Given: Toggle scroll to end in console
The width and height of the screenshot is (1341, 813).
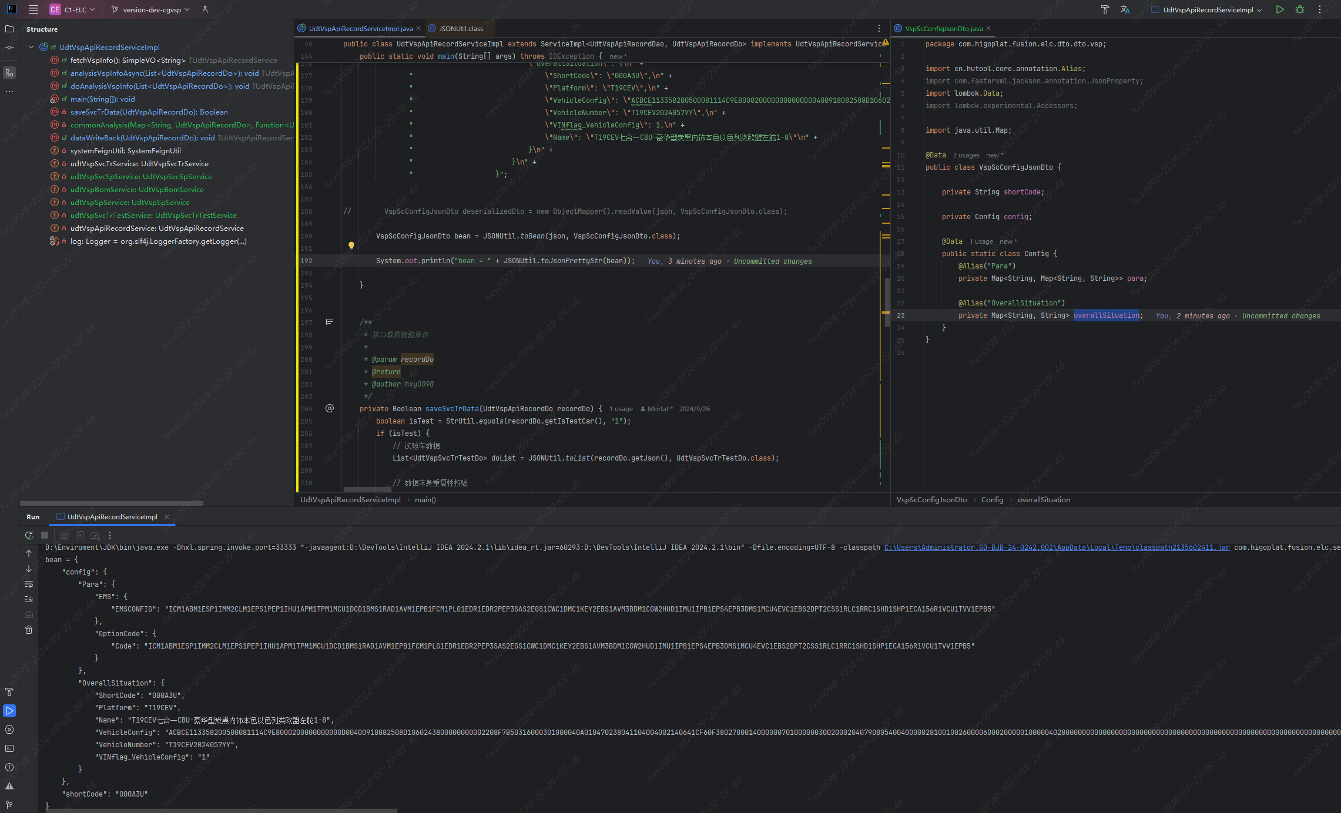Looking at the screenshot, I should click(29, 599).
